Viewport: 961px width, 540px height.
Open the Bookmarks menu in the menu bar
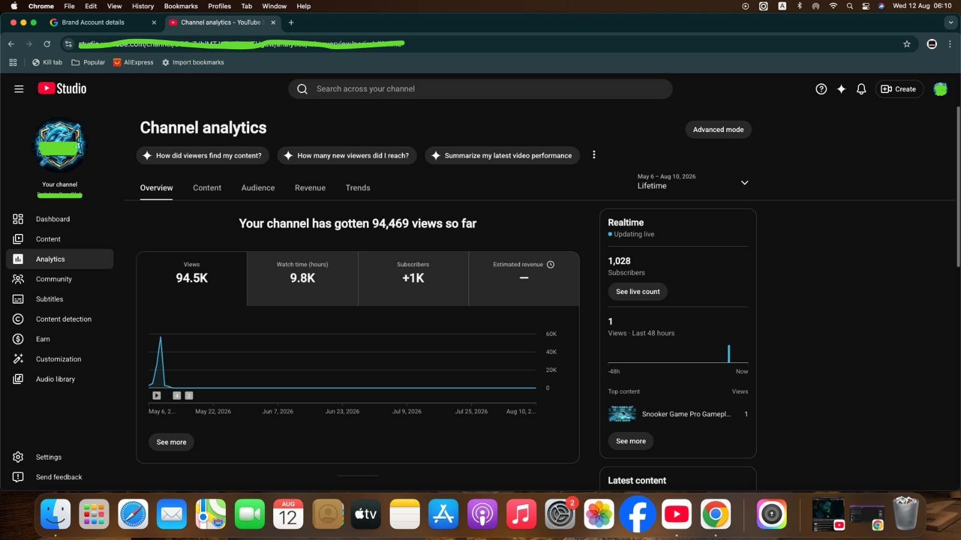(181, 6)
